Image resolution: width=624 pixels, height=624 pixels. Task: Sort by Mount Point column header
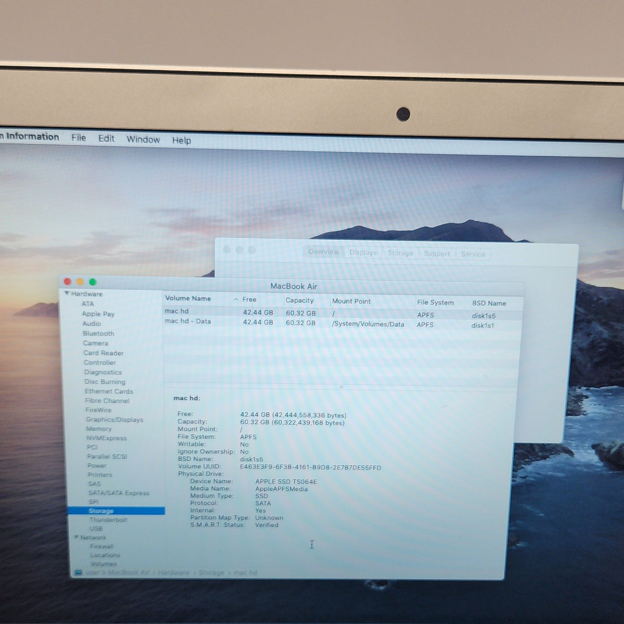point(352,301)
